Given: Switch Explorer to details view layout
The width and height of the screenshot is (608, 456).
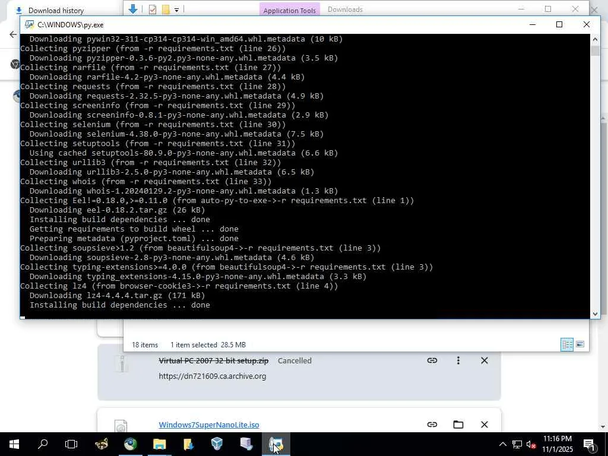Looking at the screenshot, I should (x=567, y=344).
